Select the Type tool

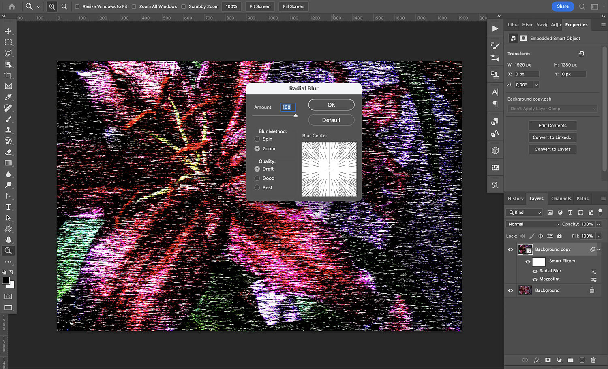pos(9,207)
